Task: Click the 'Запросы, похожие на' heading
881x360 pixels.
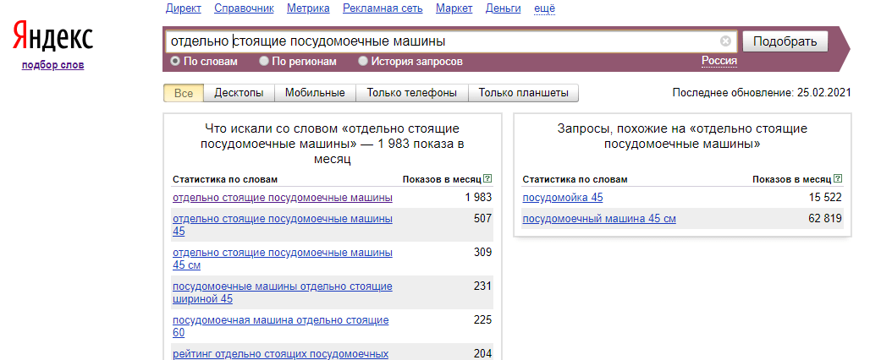Action: pos(682,136)
